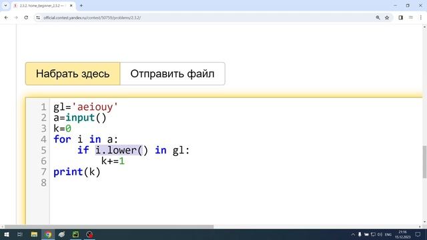This screenshot has height=240, width=427.
Task: Reload the contest page
Action: pos(26,18)
